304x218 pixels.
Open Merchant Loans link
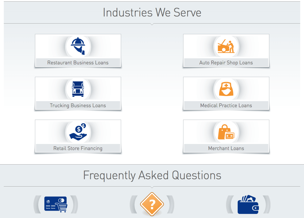click(226, 148)
